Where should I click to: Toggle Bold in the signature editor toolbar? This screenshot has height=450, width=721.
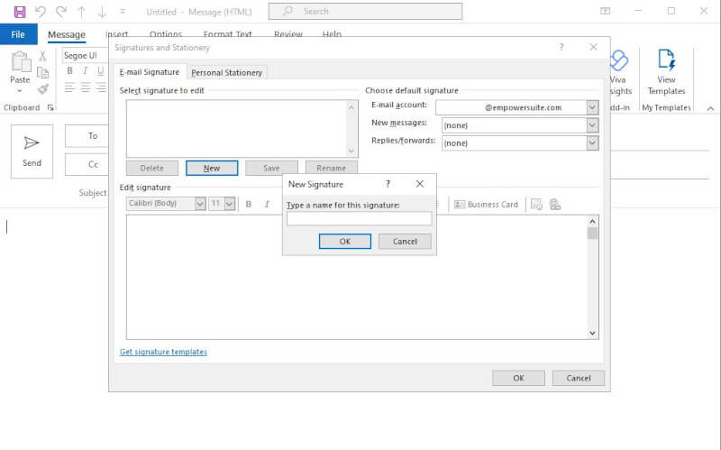coord(249,205)
